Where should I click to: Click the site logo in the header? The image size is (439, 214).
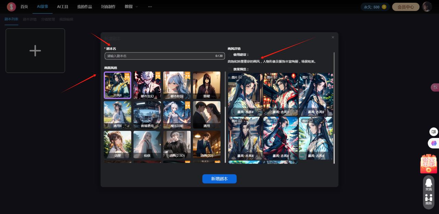coord(11,7)
